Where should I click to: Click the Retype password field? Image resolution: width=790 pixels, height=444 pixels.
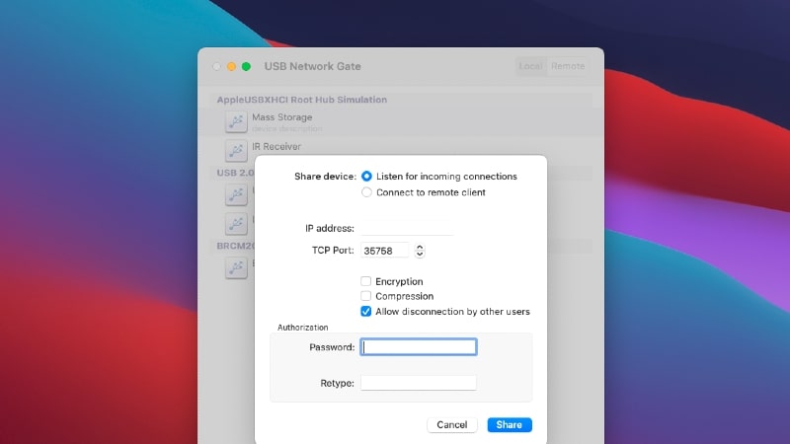pyautogui.click(x=418, y=383)
